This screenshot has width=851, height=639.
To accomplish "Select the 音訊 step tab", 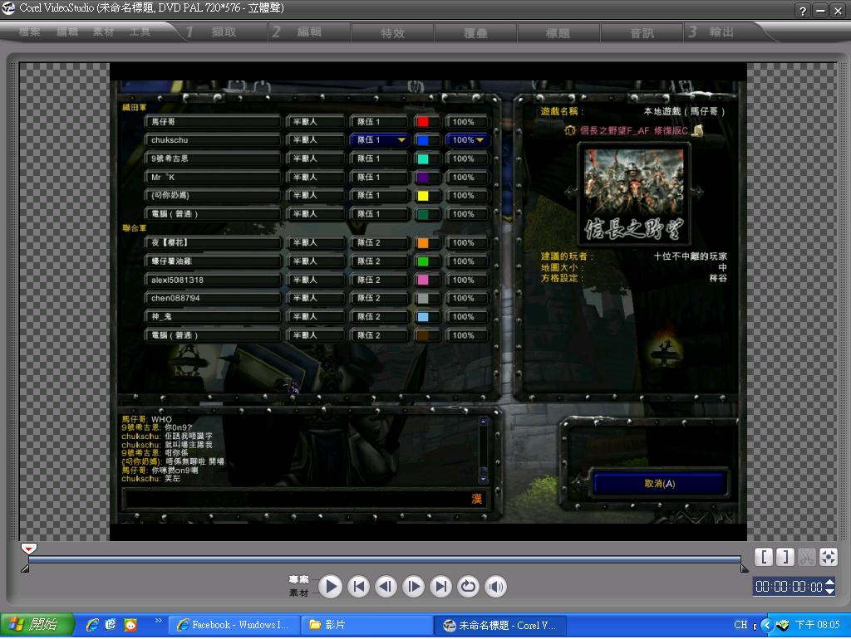I will pos(642,33).
